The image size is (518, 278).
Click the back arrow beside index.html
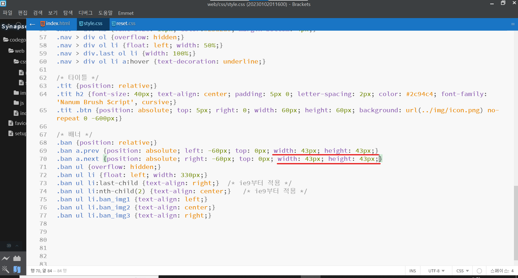[32, 24]
